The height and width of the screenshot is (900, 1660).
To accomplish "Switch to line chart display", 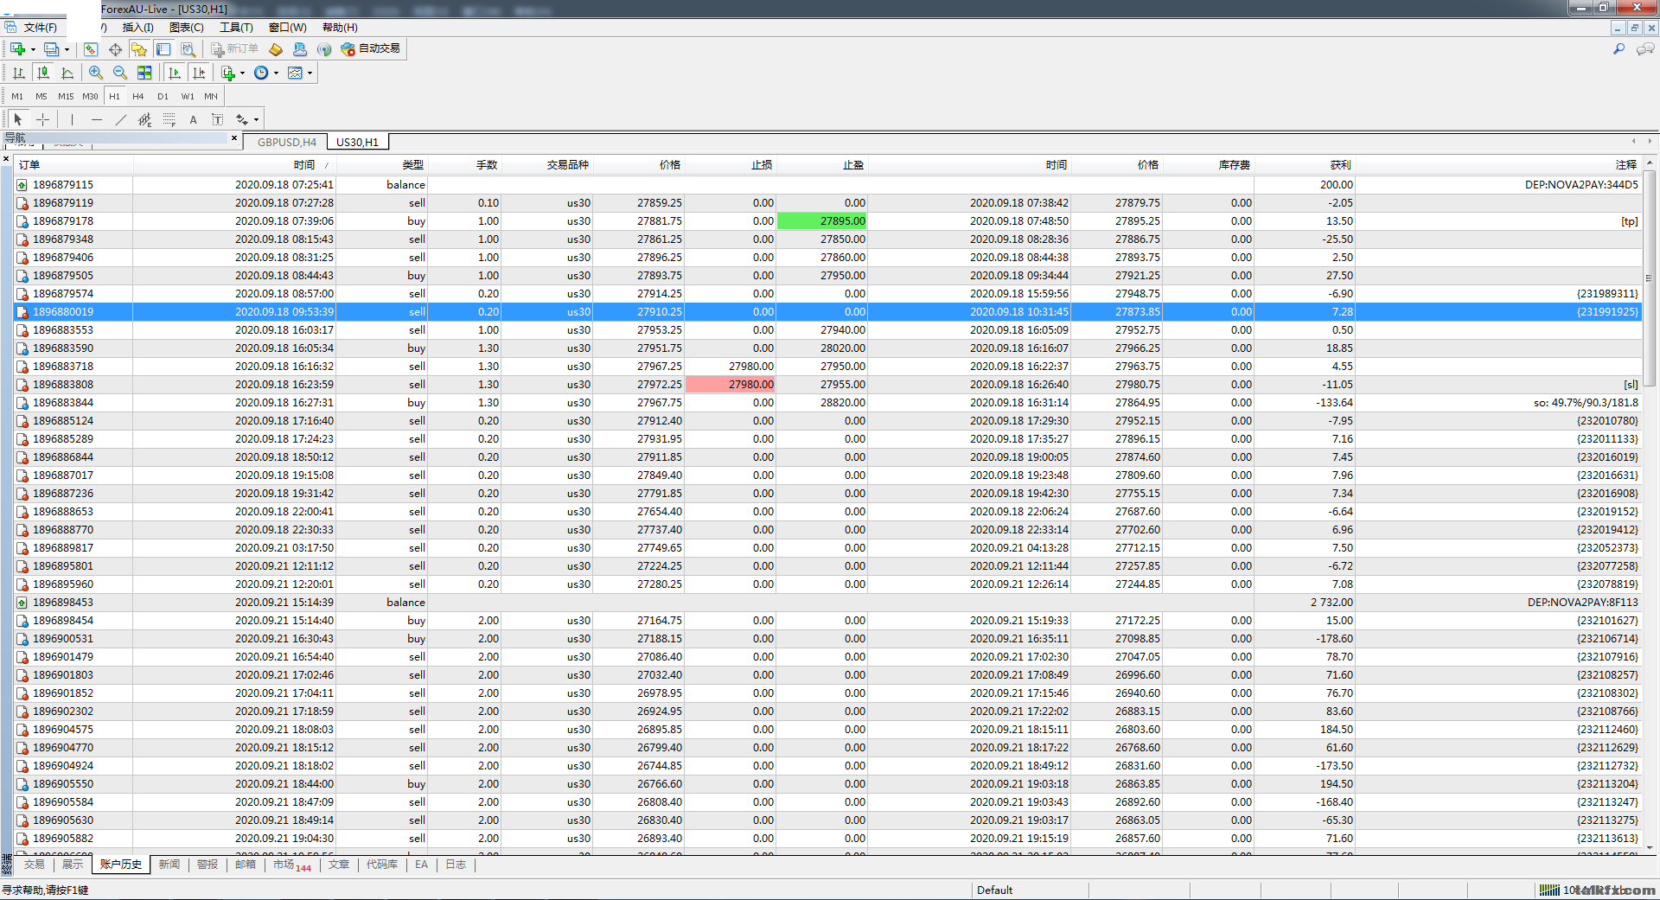I will 67,73.
